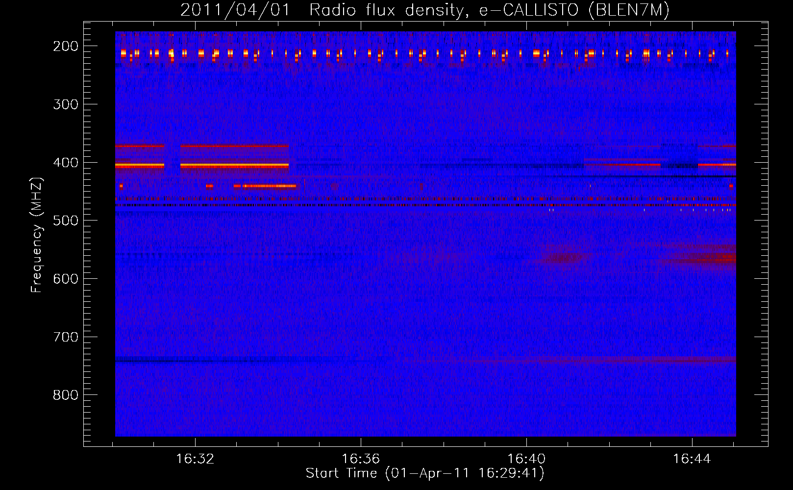
Task: Click the 600 frequency tick label
Action: click(66, 279)
